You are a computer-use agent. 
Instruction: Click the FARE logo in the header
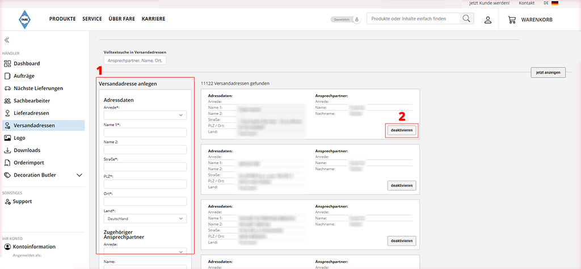tap(24, 19)
